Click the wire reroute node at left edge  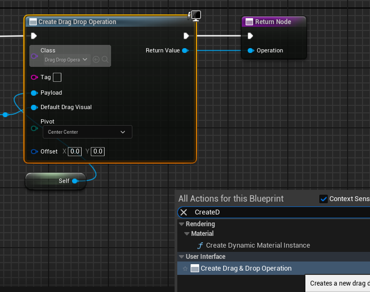coord(5,114)
